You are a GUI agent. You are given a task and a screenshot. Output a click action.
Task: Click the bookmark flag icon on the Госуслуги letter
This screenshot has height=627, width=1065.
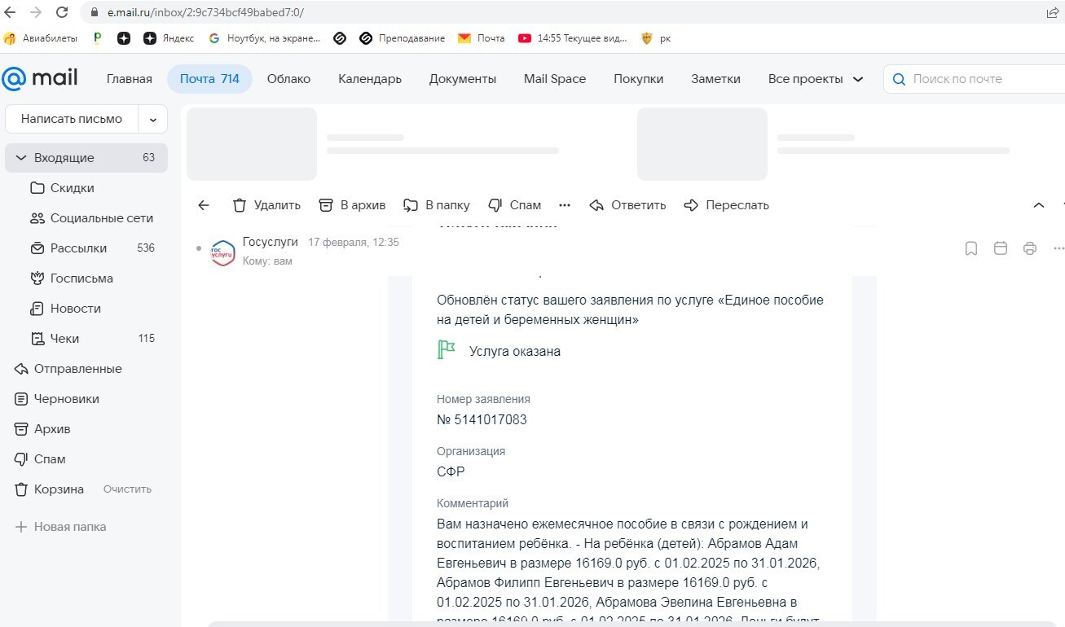[970, 248]
